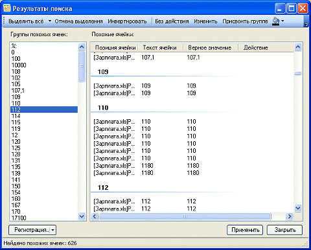
Task: Select group "10000" in groups list
Action: tap(44, 65)
